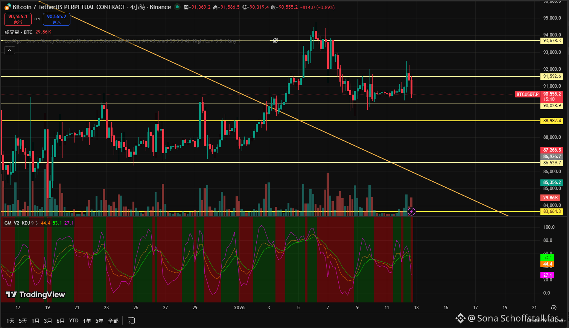Image resolution: width=569 pixels, height=328 pixels.
Task: Open chart settings hexagon gear icon
Action: tap(554, 308)
